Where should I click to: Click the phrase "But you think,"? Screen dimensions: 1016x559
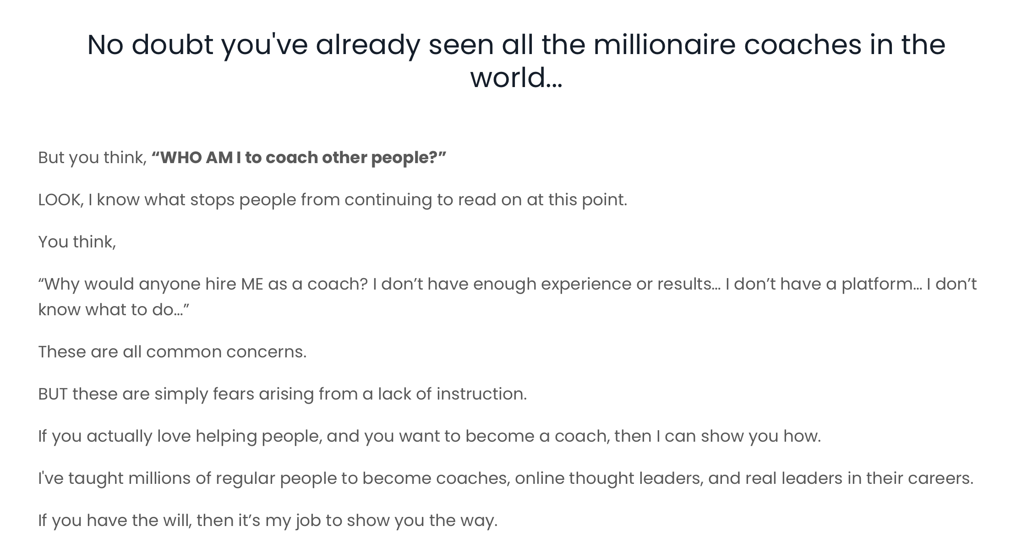tap(93, 158)
